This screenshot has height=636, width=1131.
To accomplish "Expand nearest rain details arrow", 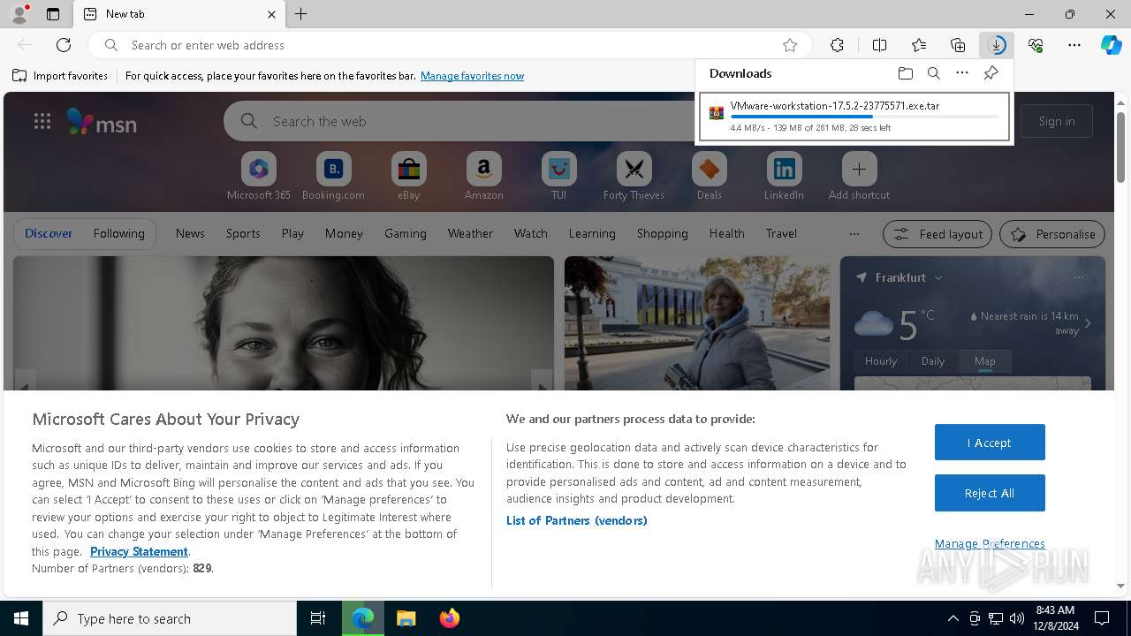I will [1088, 323].
